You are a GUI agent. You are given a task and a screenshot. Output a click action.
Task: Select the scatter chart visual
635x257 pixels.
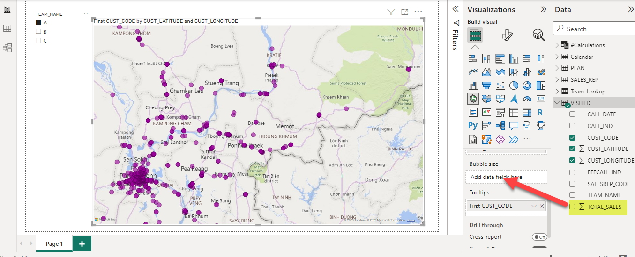click(x=500, y=86)
